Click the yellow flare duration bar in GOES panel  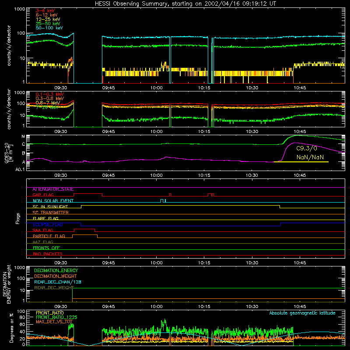(301, 162)
